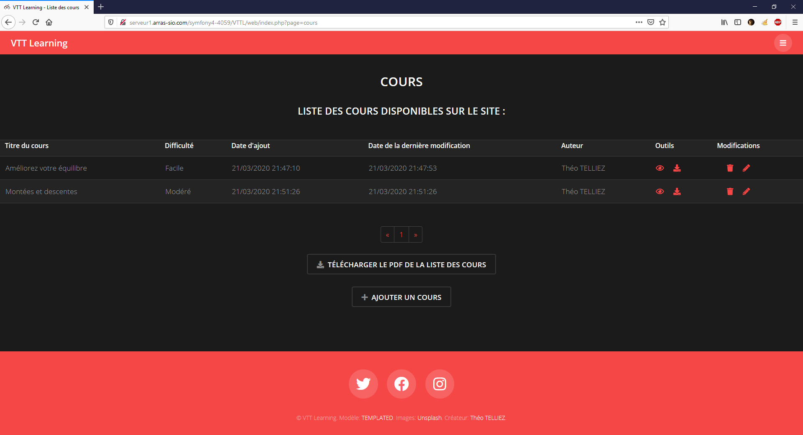This screenshot has height=435, width=803.
Task: Edit the 'Montées et descentes' course
Action: click(746, 192)
